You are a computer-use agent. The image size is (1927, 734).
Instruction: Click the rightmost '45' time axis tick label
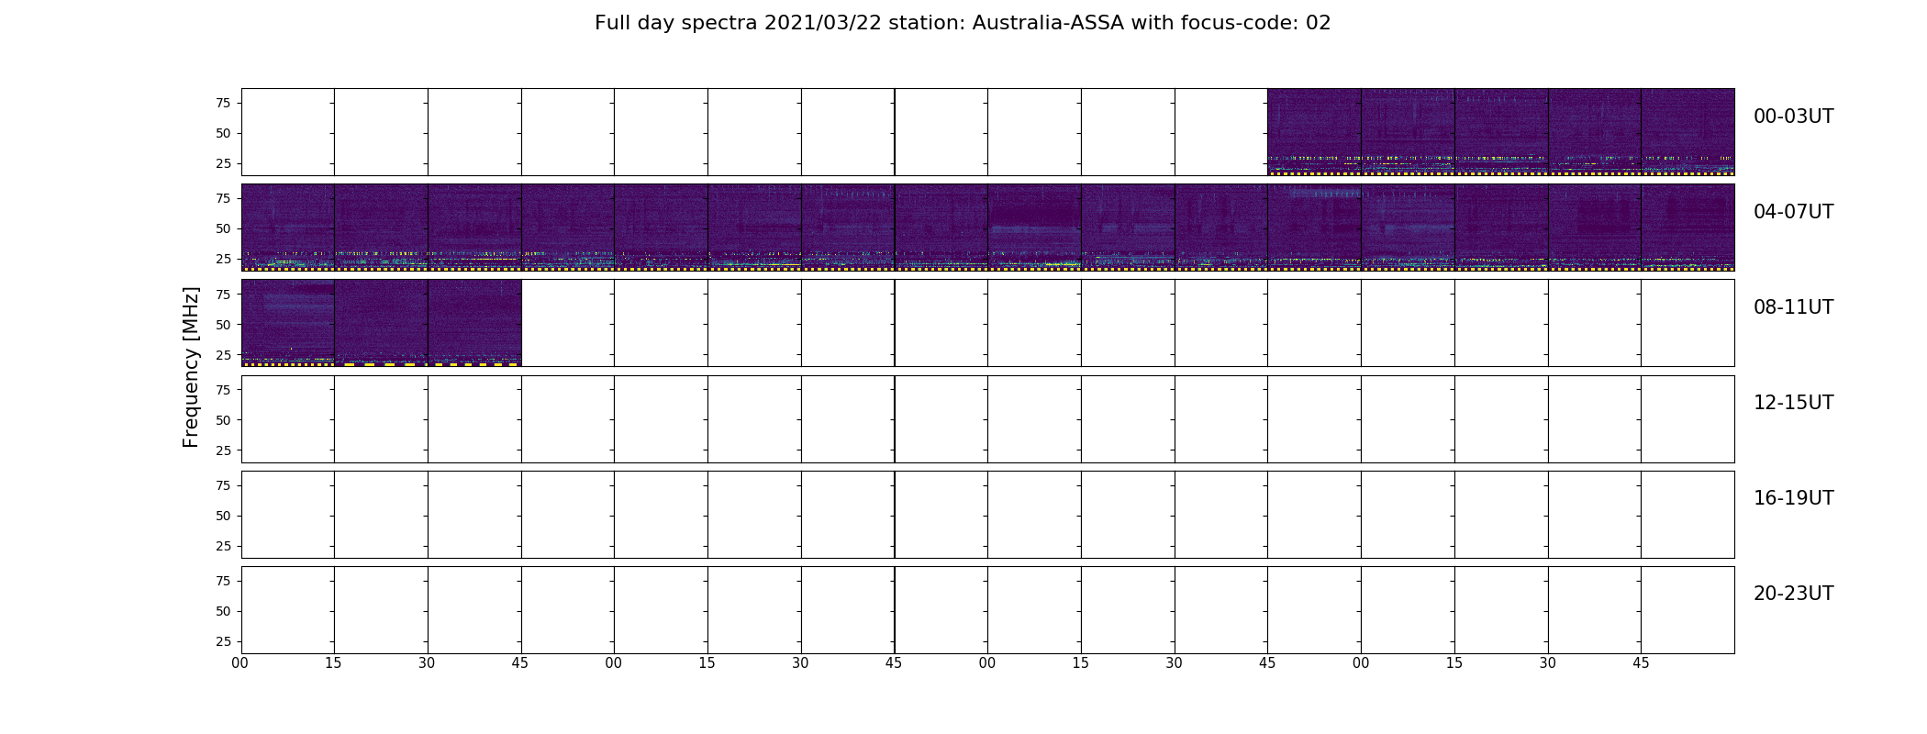point(1641,663)
